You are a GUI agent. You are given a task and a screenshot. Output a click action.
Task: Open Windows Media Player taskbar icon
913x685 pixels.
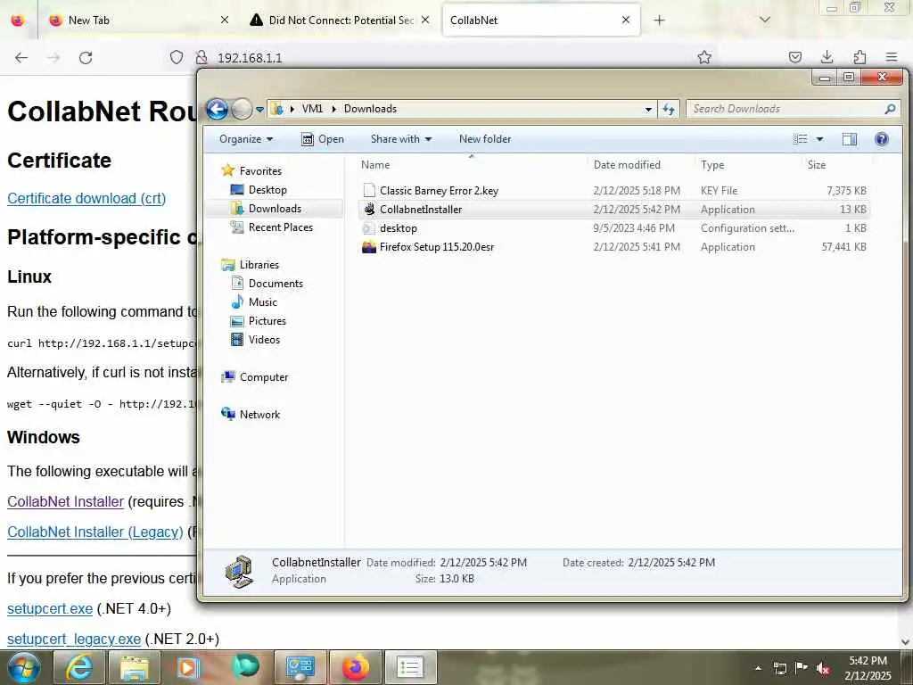click(x=189, y=667)
